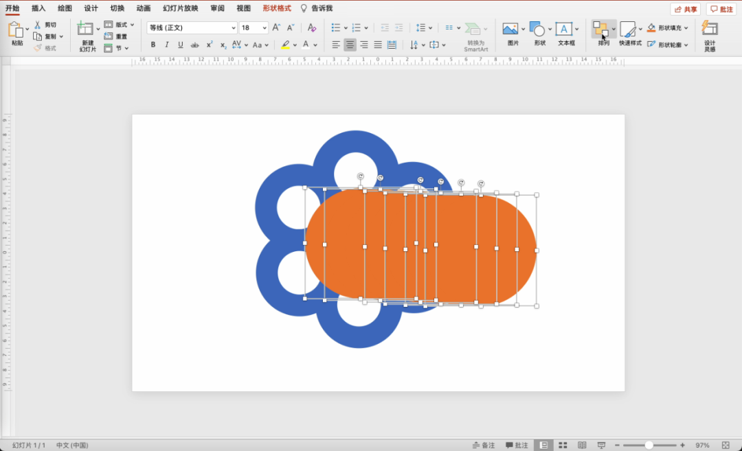The image size is (742, 451).
Task: Toggle distributed text alignment
Action: pos(392,45)
